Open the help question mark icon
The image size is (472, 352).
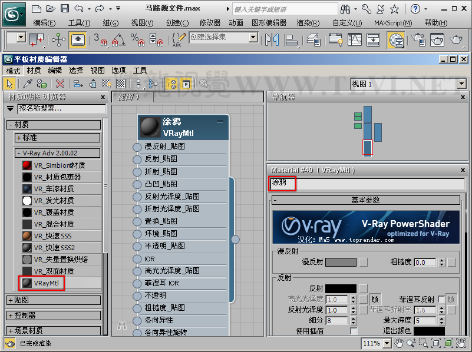[x=415, y=9]
